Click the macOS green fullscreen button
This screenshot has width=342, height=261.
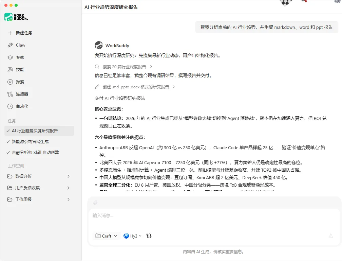16,5
